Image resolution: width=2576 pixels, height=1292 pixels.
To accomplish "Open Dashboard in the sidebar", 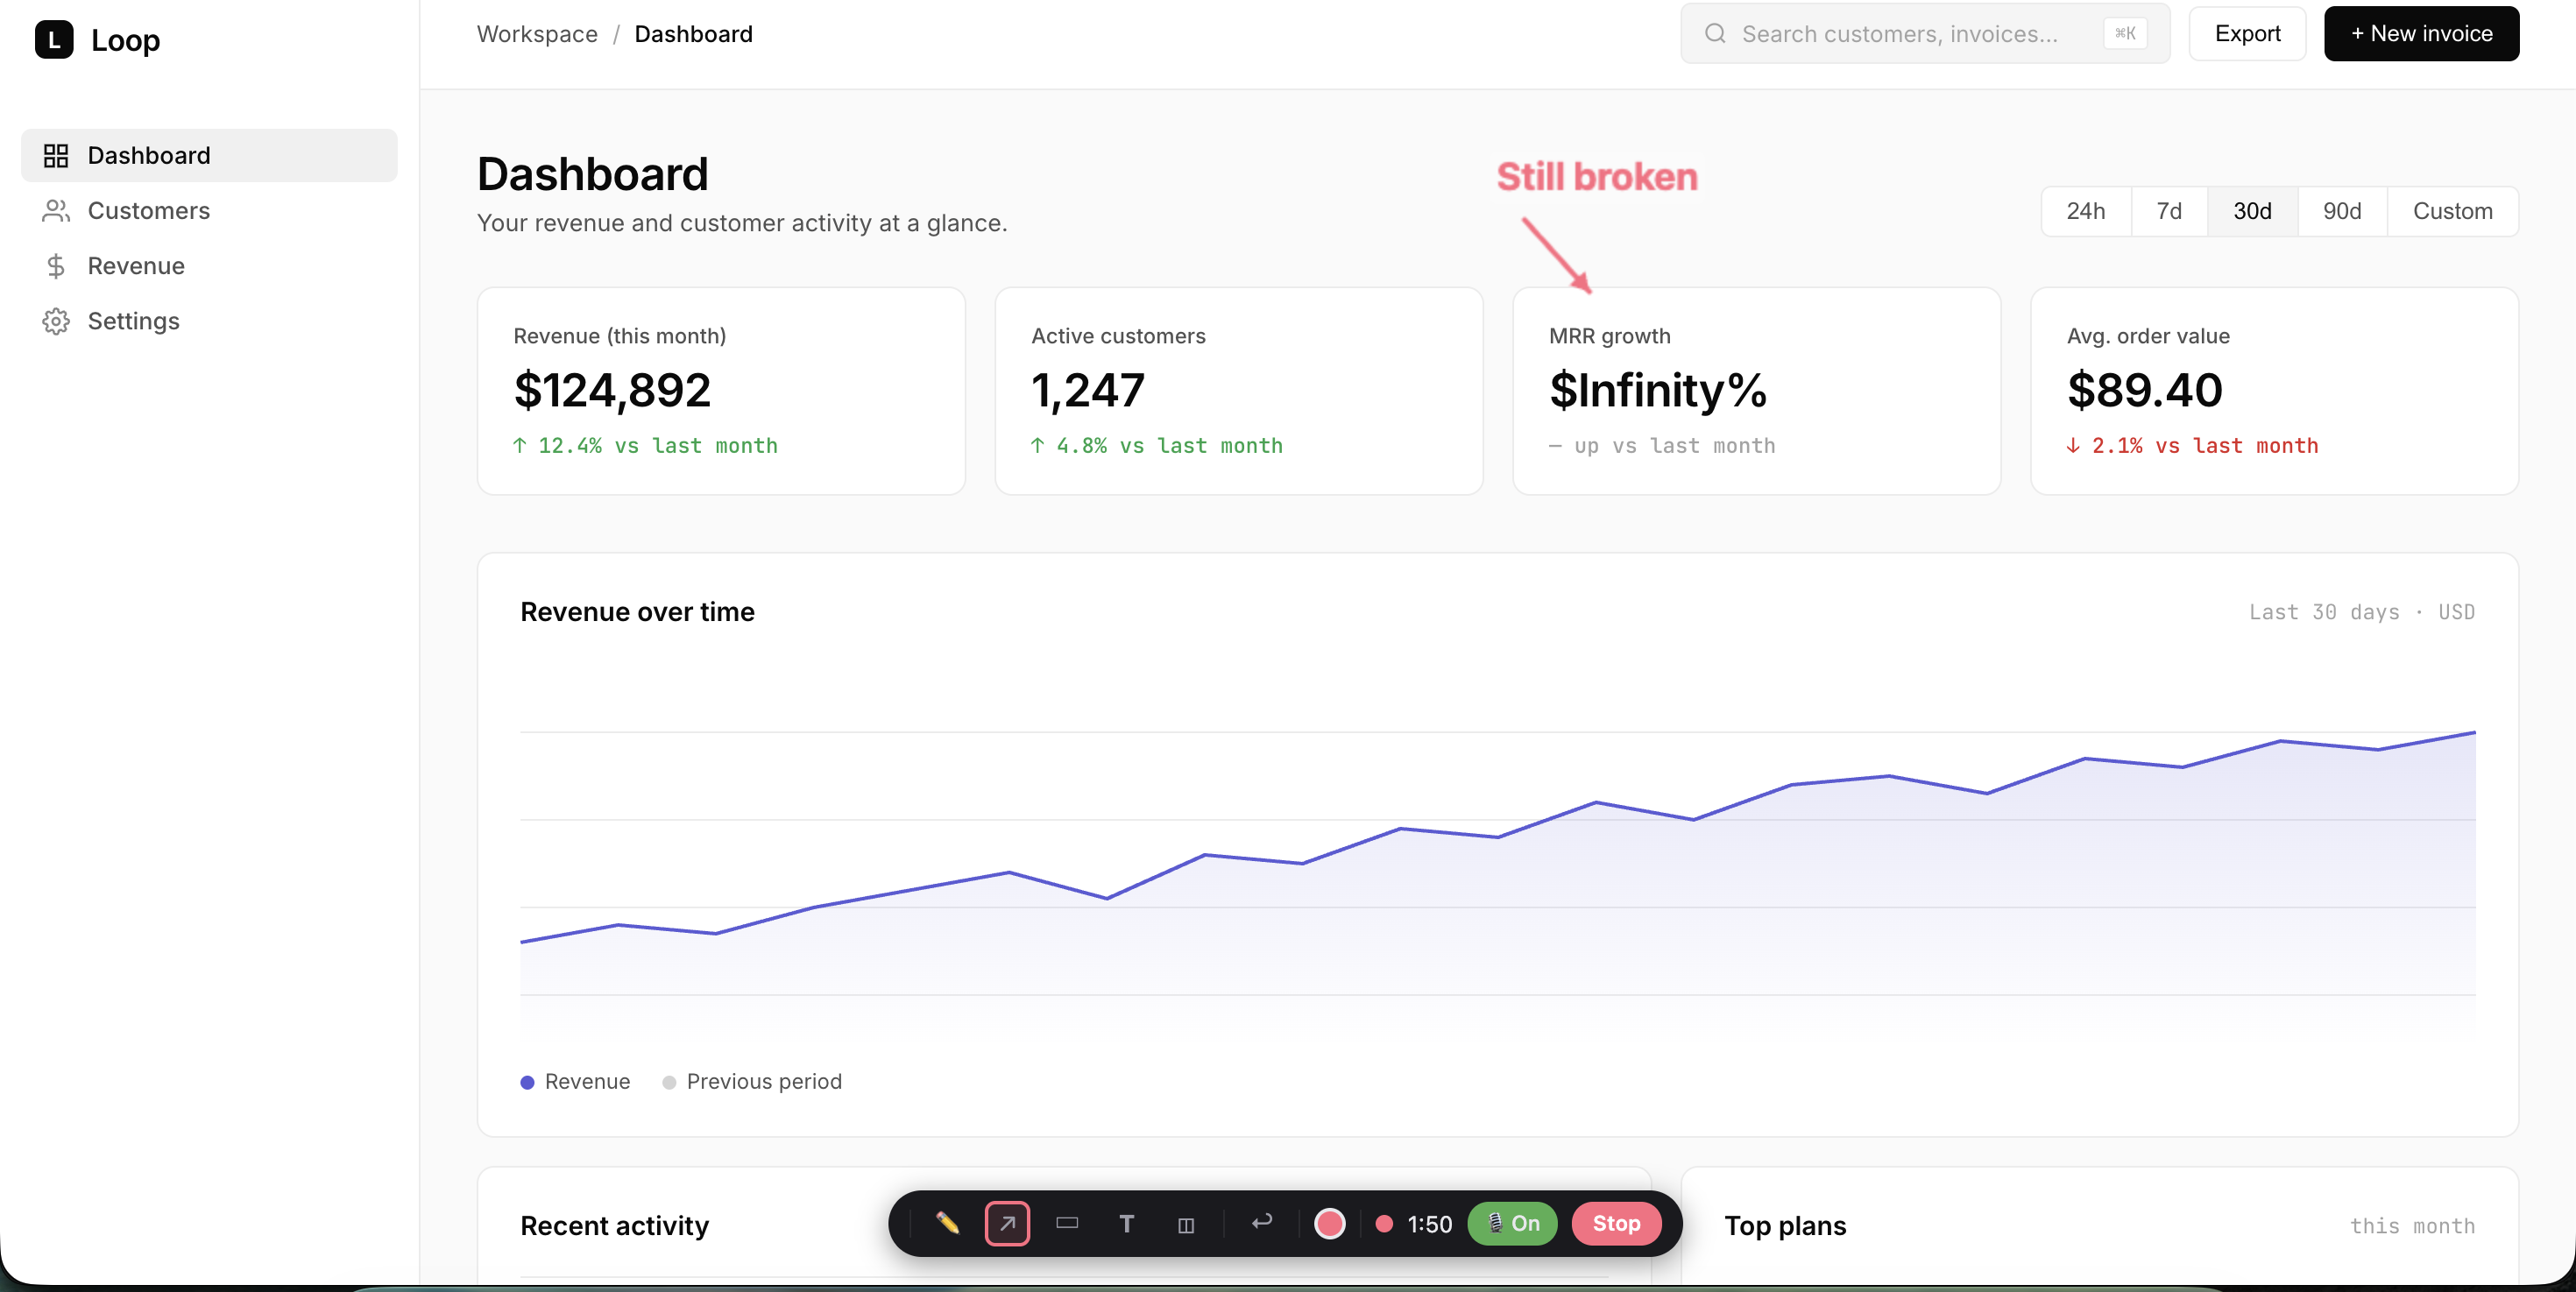I will pyautogui.click(x=209, y=155).
